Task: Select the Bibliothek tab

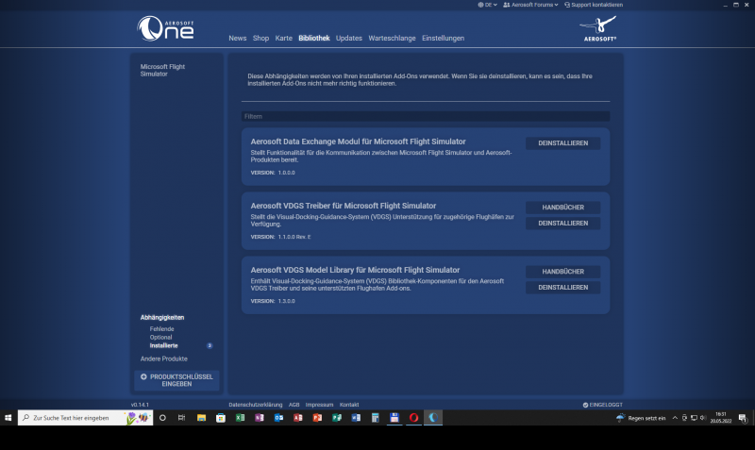Action: tap(314, 38)
